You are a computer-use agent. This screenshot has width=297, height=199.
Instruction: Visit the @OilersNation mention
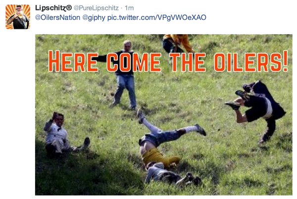57,17
